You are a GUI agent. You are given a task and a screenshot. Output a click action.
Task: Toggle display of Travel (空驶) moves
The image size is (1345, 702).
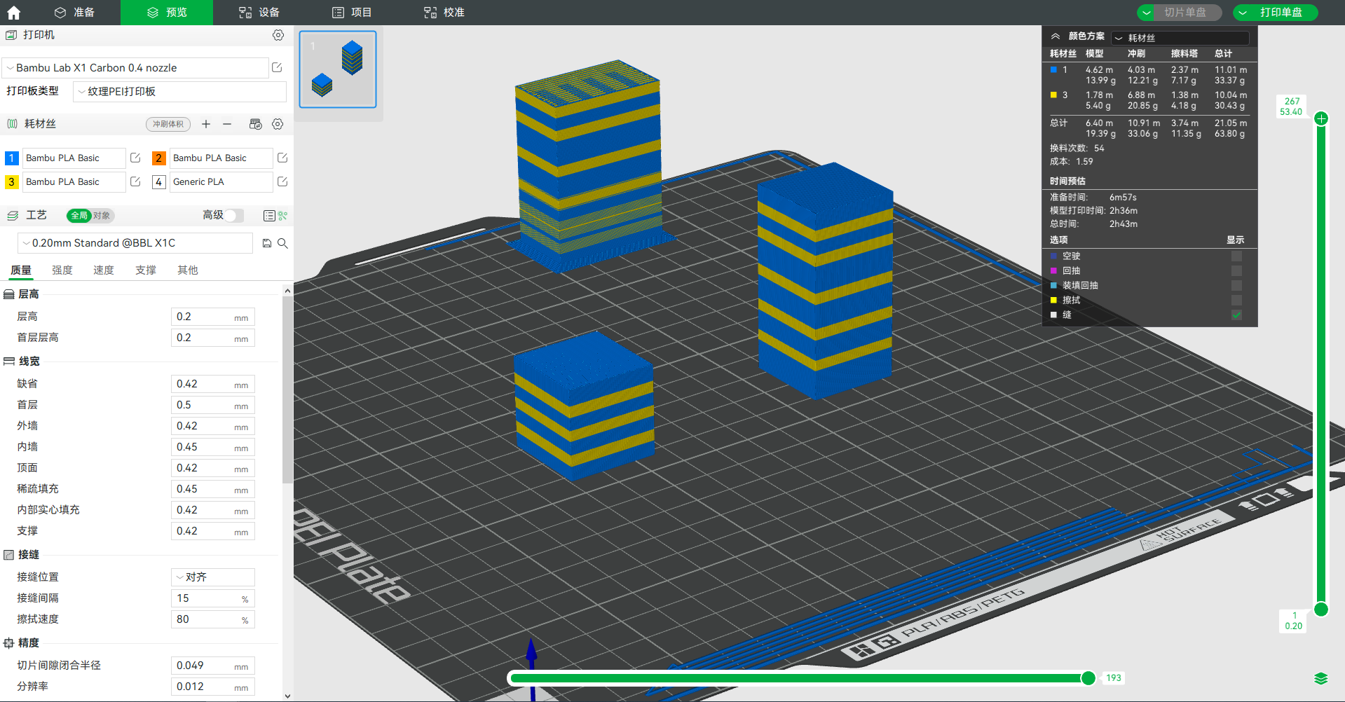click(1236, 256)
